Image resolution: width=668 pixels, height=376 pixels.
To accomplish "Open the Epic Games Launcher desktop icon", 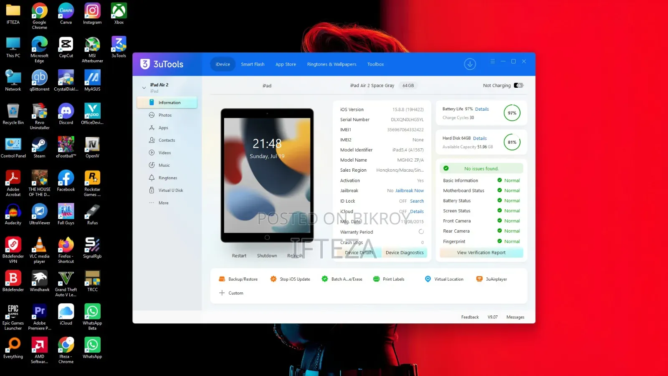I will [13, 317].
